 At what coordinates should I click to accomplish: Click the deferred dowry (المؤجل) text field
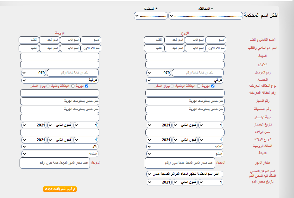(55, 163)
